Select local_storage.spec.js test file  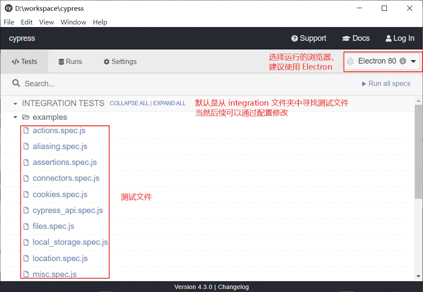click(70, 242)
